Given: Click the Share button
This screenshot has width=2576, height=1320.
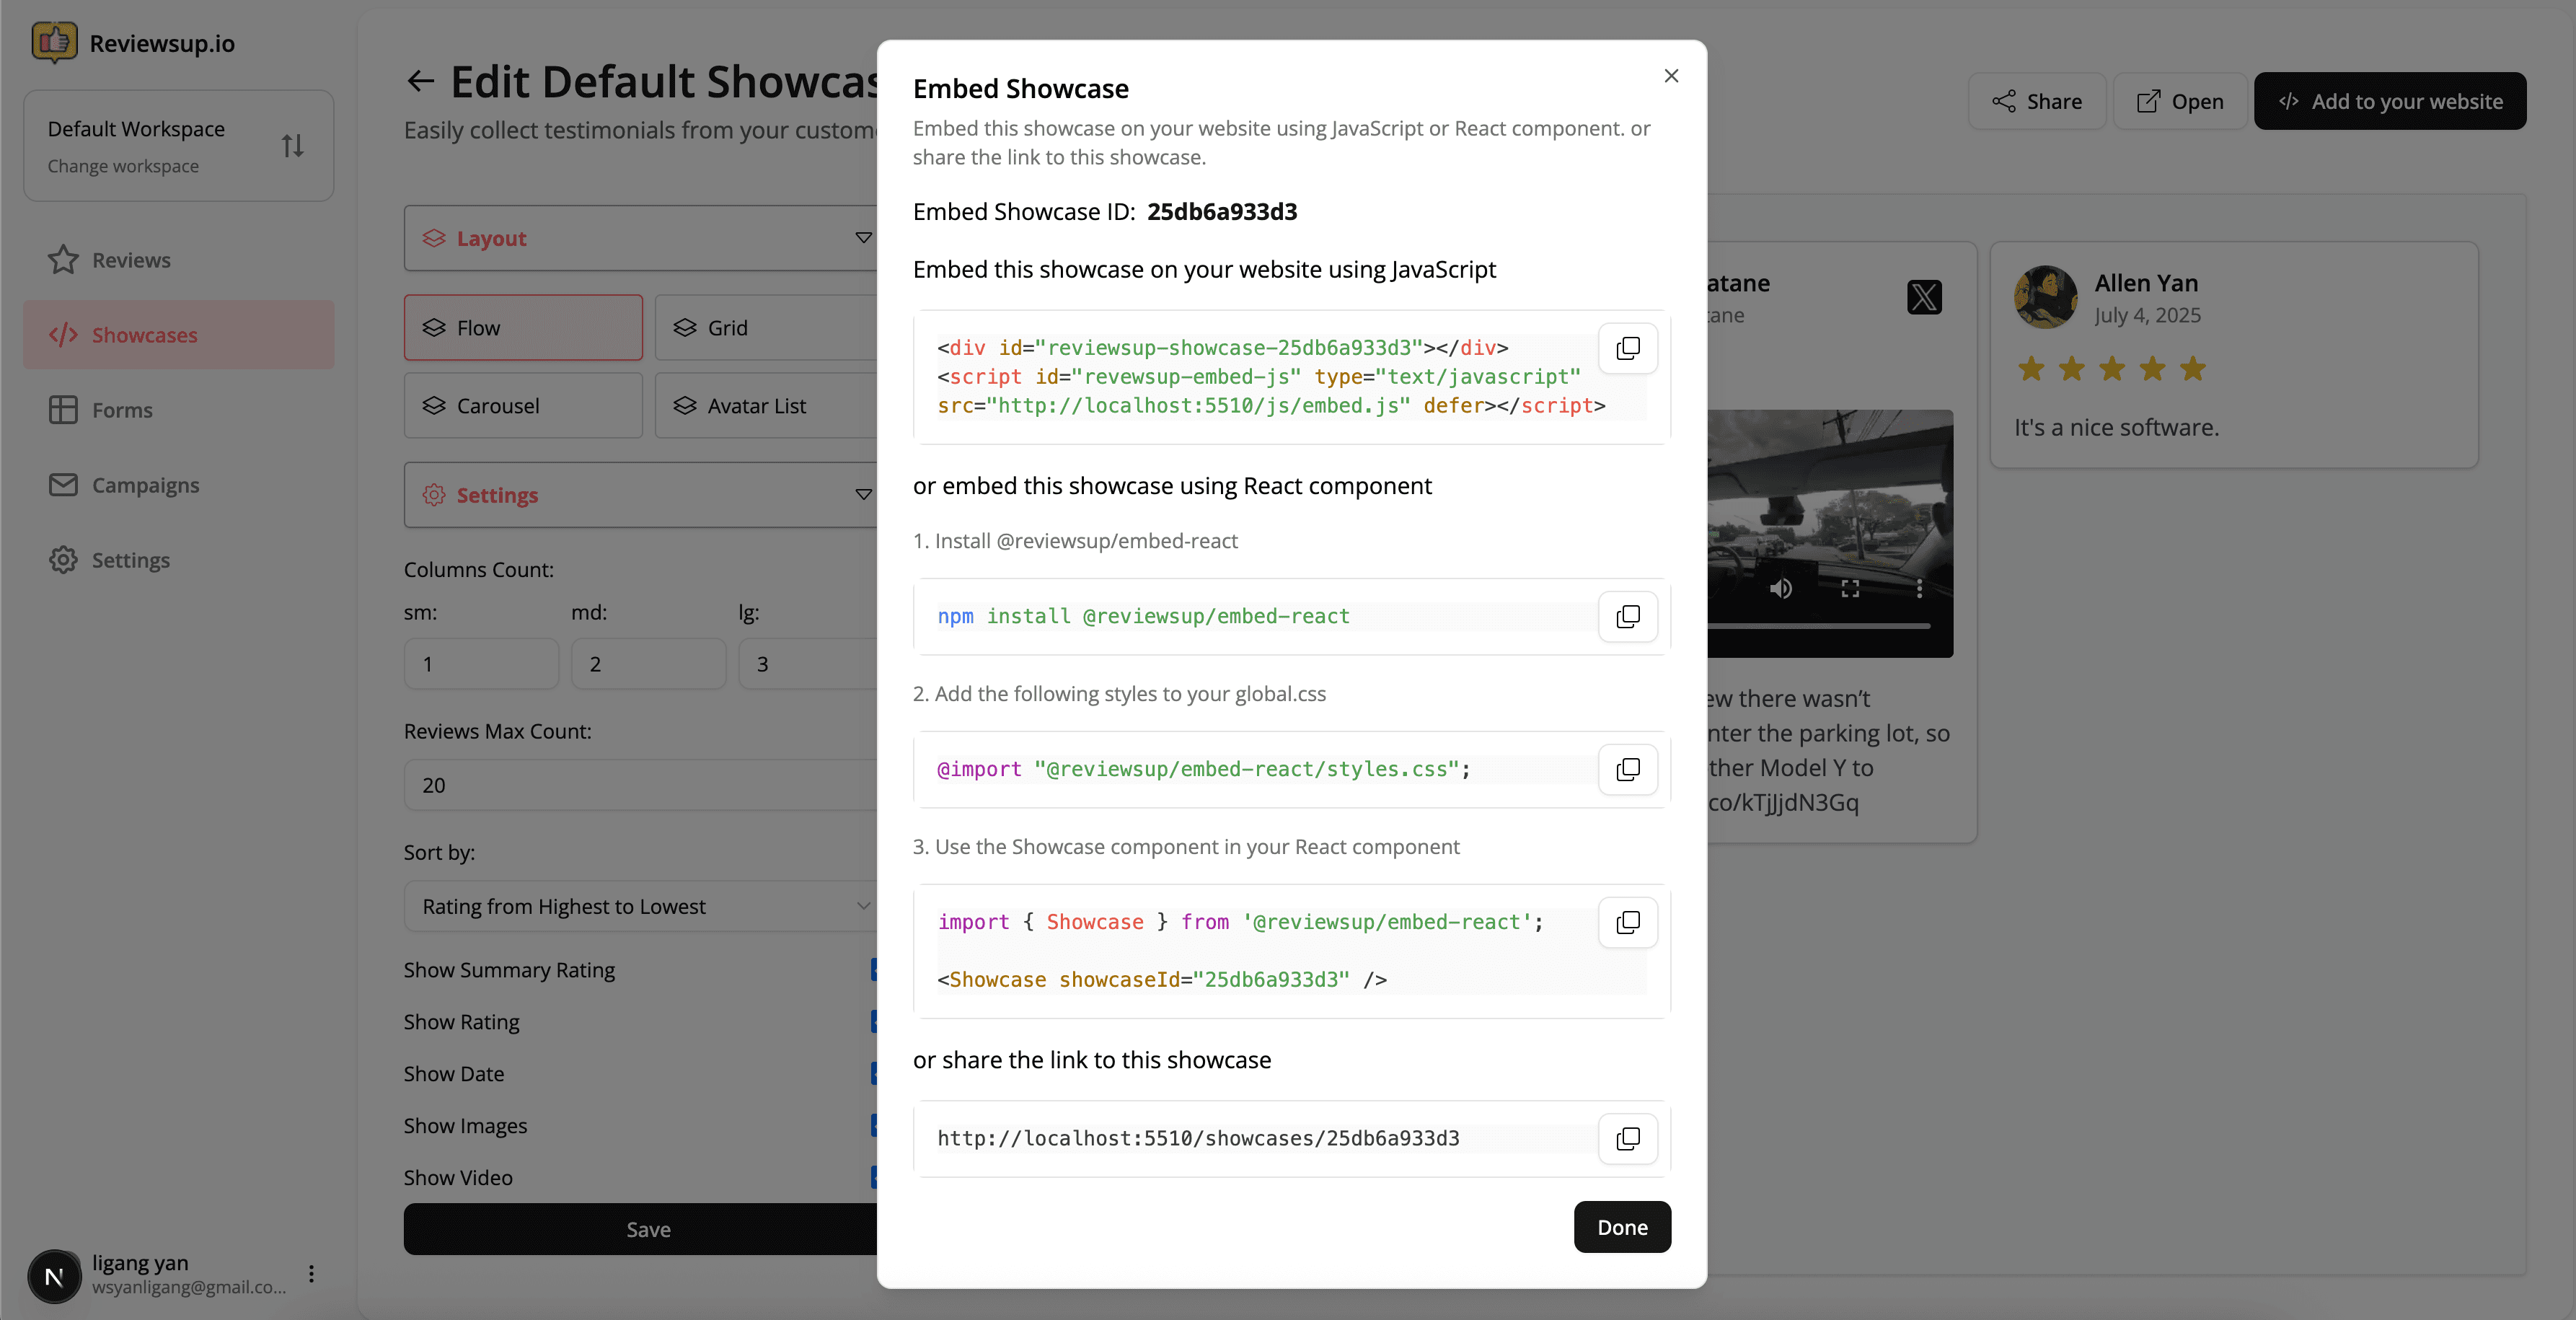Looking at the screenshot, I should point(2037,101).
